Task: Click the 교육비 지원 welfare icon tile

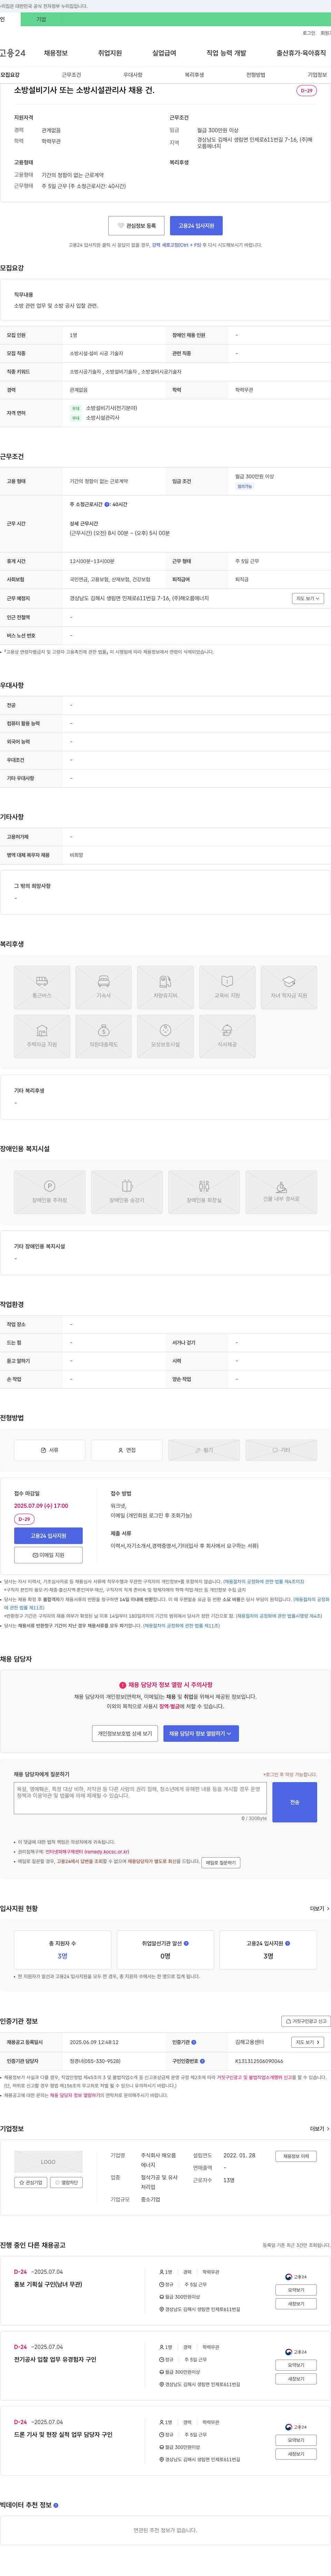Action: click(x=227, y=986)
